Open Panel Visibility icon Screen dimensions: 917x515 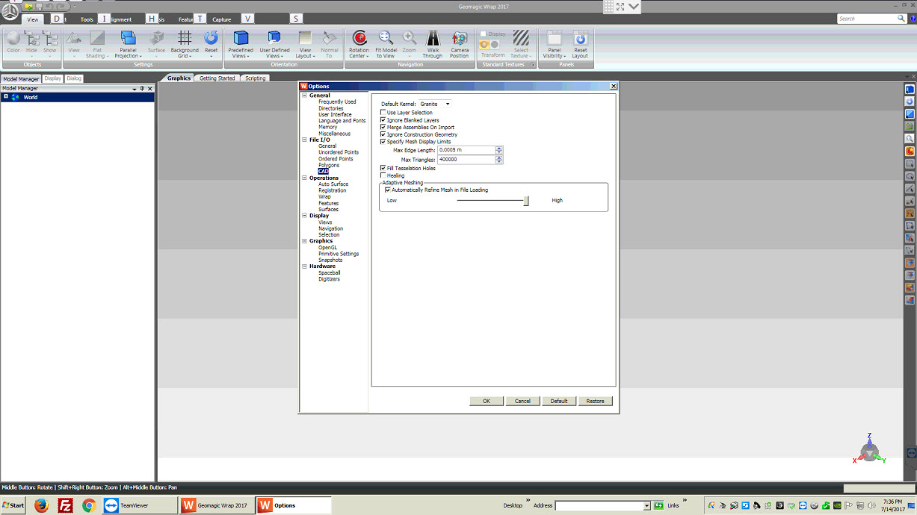click(x=554, y=38)
